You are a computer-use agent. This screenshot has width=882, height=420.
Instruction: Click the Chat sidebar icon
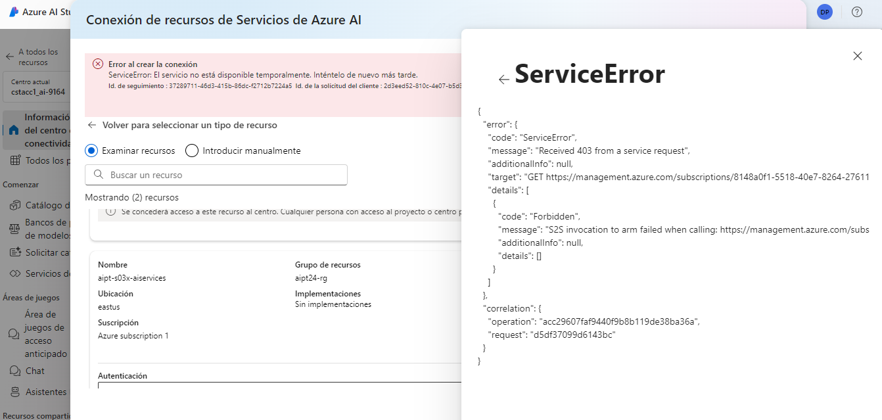pyautogui.click(x=14, y=371)
